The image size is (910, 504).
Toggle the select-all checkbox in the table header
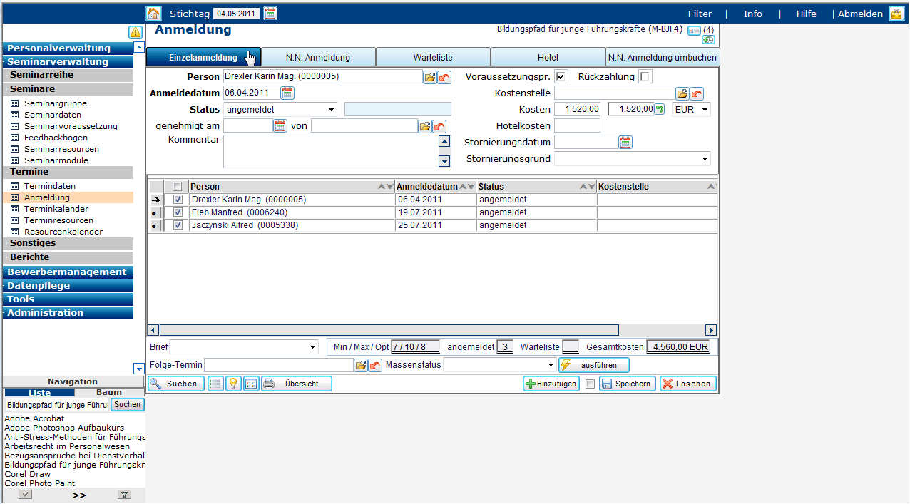pos(178,187)
